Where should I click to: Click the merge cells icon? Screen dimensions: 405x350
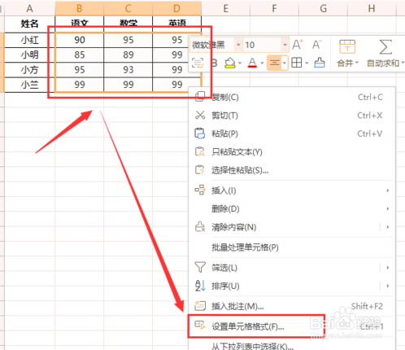[347, 46]
